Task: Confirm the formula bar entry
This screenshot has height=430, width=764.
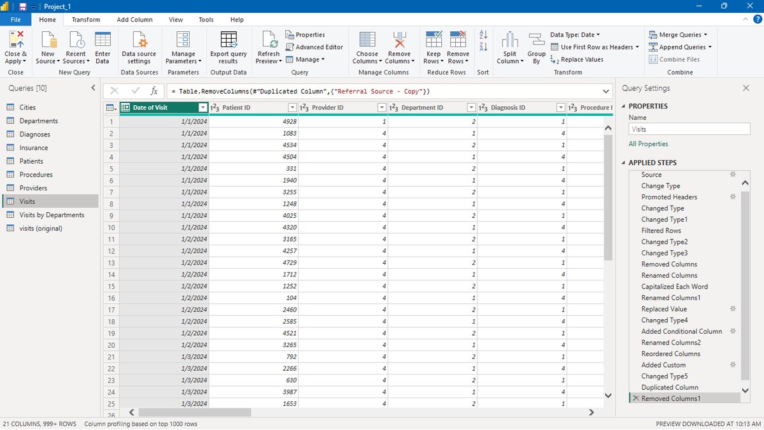Action: 135,91
